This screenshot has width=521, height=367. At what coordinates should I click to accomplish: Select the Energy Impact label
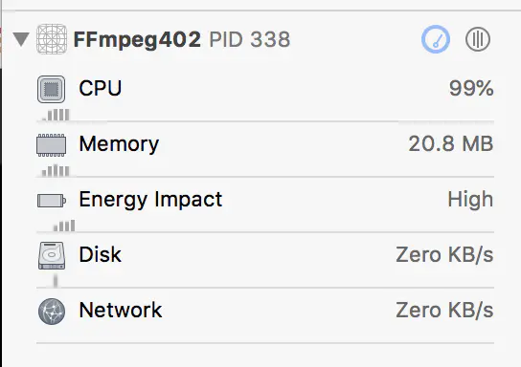coord(150,200)
